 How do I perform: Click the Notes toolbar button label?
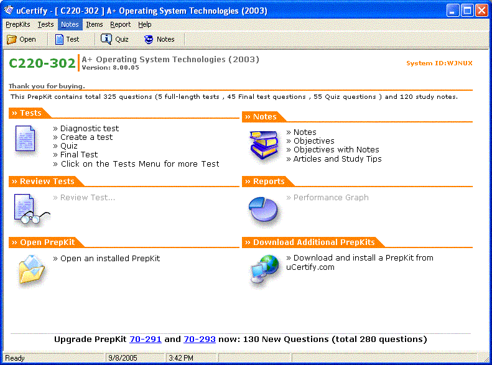click(165, 40)
